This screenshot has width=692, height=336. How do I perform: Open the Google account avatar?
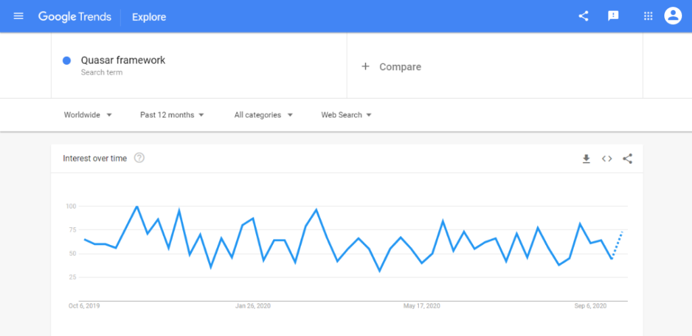click(x=673, y=16)
